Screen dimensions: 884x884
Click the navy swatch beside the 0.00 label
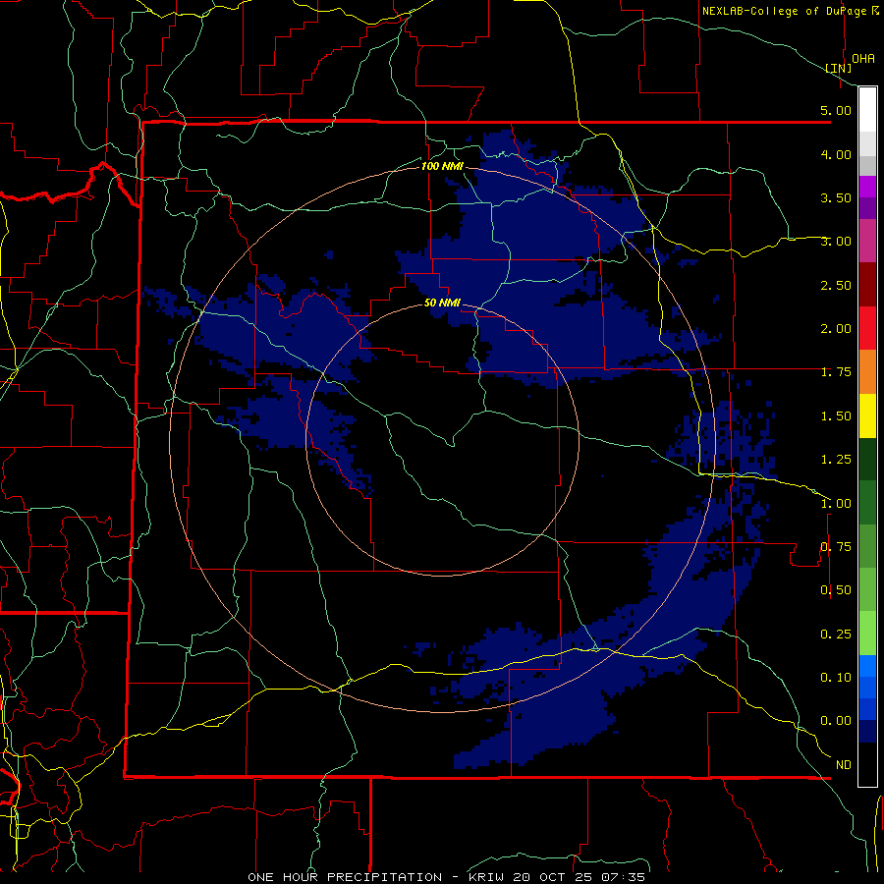(x=867, y=732)
